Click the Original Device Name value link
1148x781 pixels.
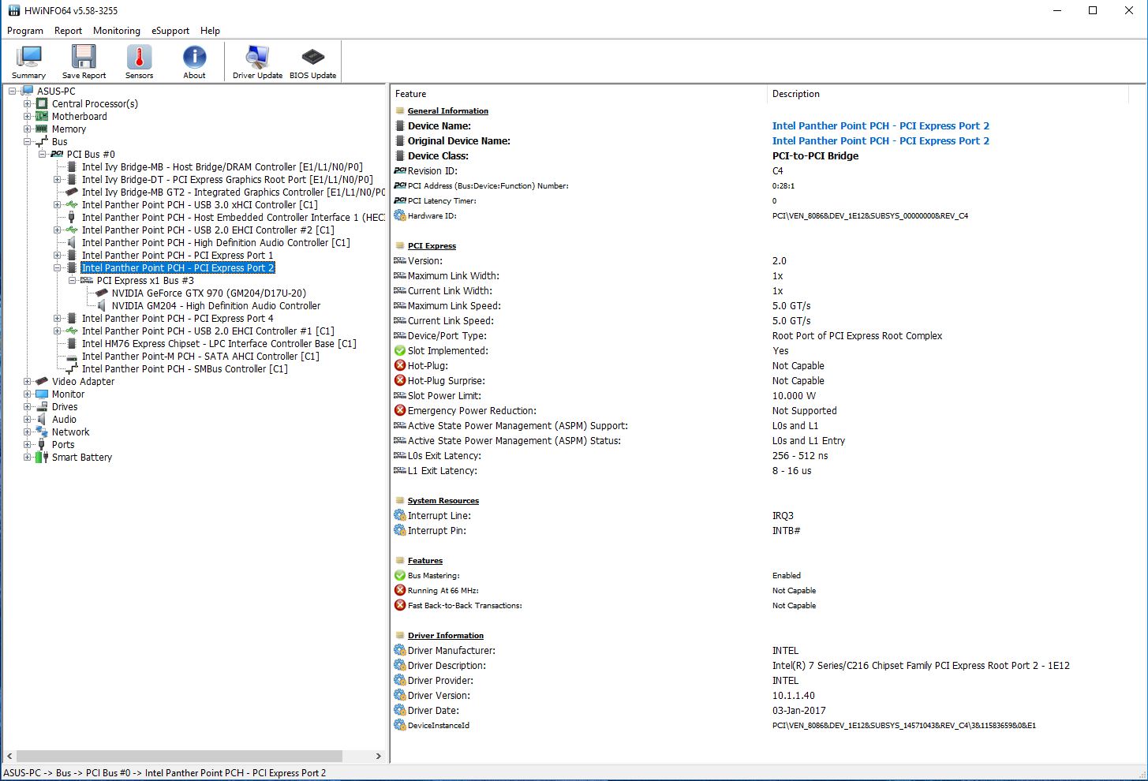881,140
